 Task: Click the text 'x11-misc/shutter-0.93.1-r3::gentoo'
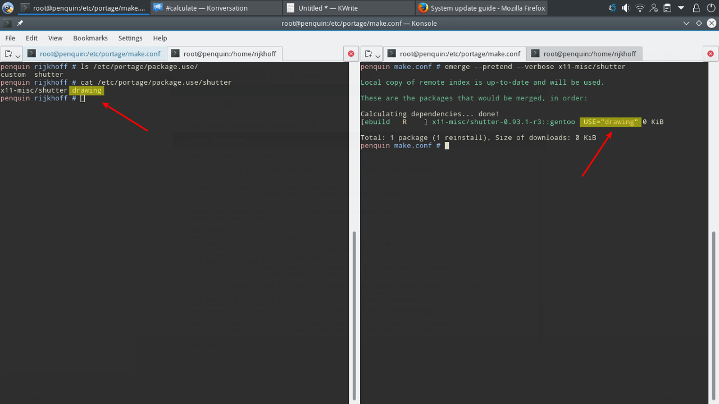coord(504,122)
